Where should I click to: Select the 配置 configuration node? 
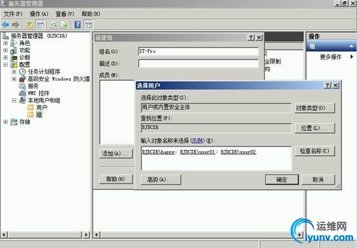(24, 65)
